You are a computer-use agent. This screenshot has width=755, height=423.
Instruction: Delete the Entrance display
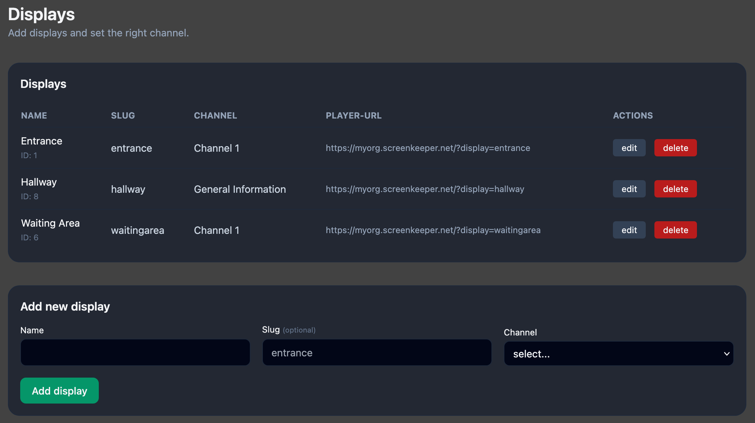click(675, 148)
